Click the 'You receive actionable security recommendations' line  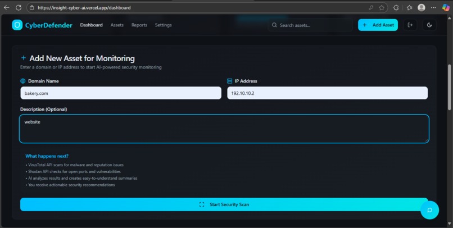point(70,185)
